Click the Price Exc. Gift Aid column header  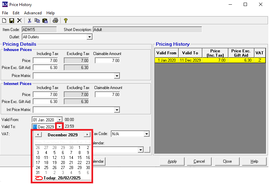241,53
